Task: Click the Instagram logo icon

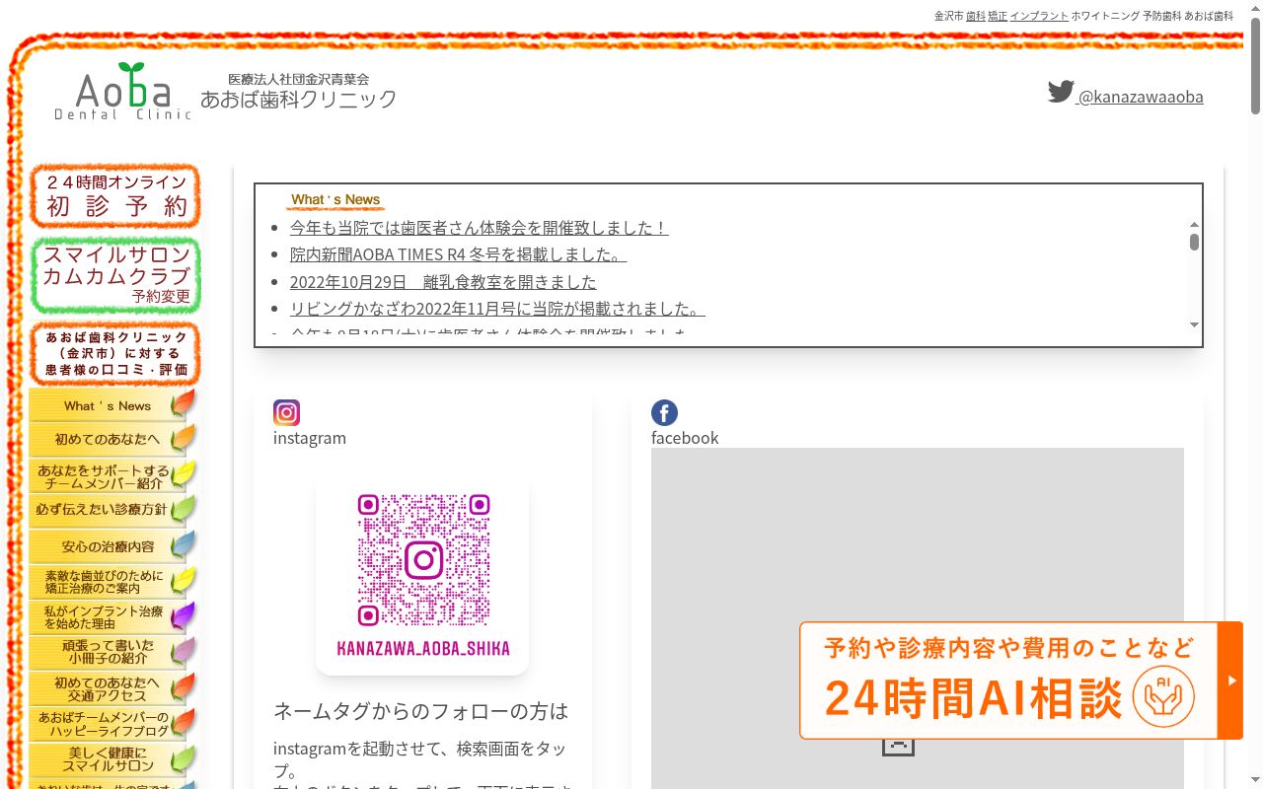Action: [x=286, y=412]
